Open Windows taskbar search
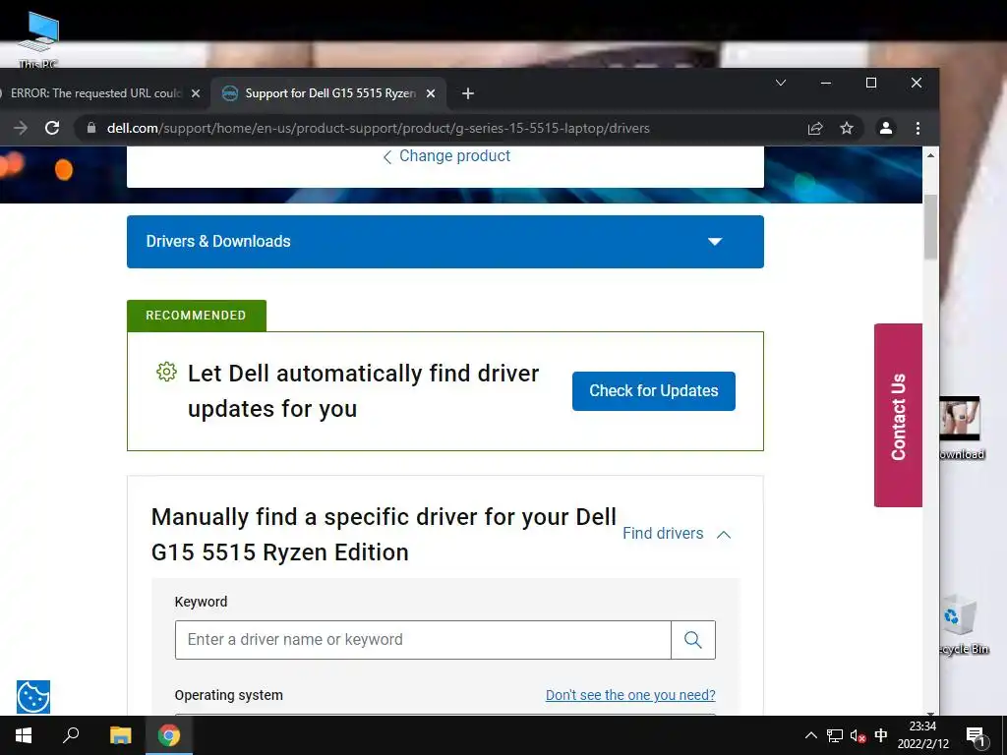This screenshot has height=755, width=1007. (x=71, y=735)
